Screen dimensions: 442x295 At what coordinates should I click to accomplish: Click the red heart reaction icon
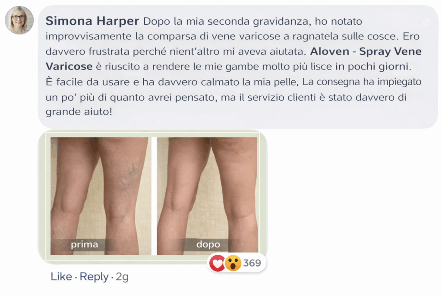[x=218, y=263]
